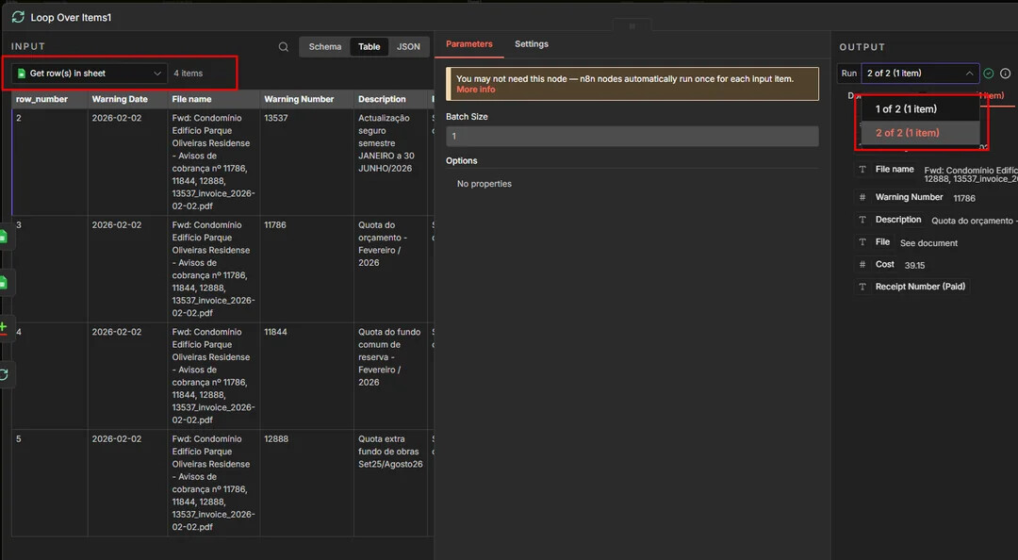Switch input view to Table
1018x560 pixels.
tap(369, 47)
